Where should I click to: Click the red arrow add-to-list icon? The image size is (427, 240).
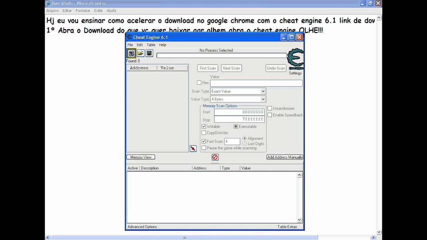pos(193,148)
